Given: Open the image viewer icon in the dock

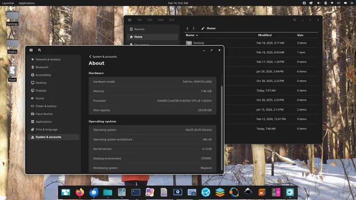Looking at the screenshot, I should (150, 192).
